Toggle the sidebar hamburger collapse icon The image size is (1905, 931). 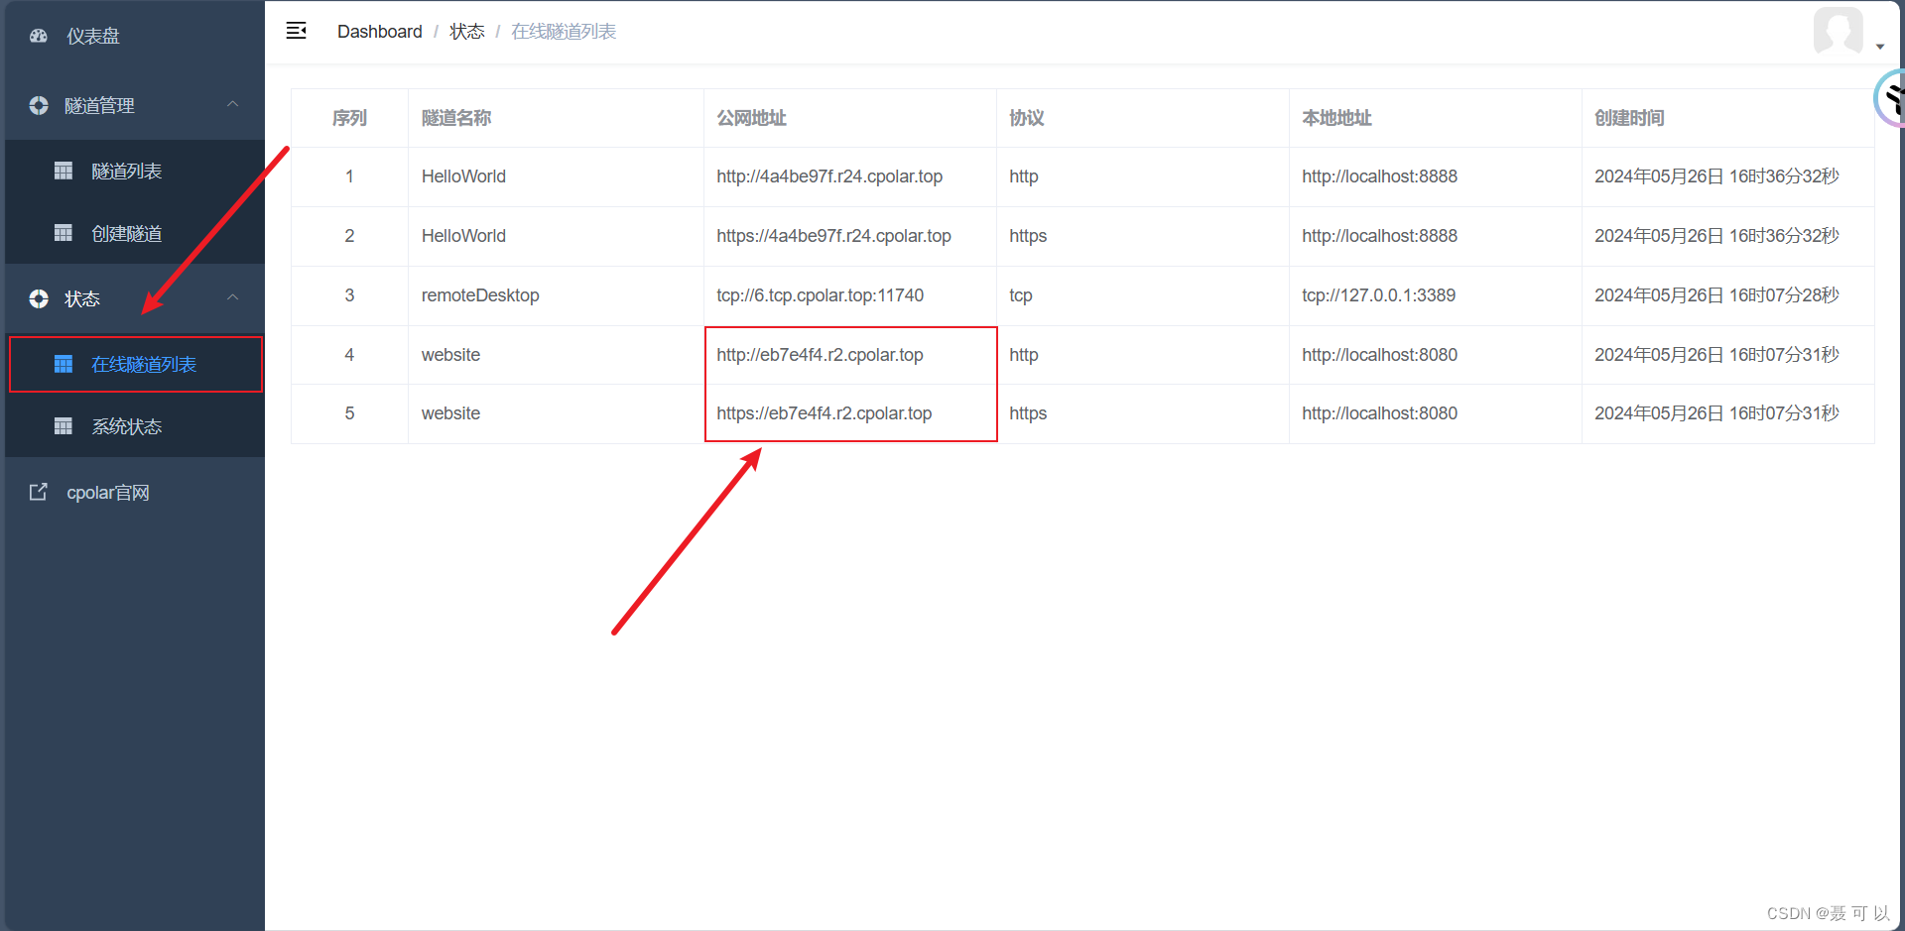(296, 31)
